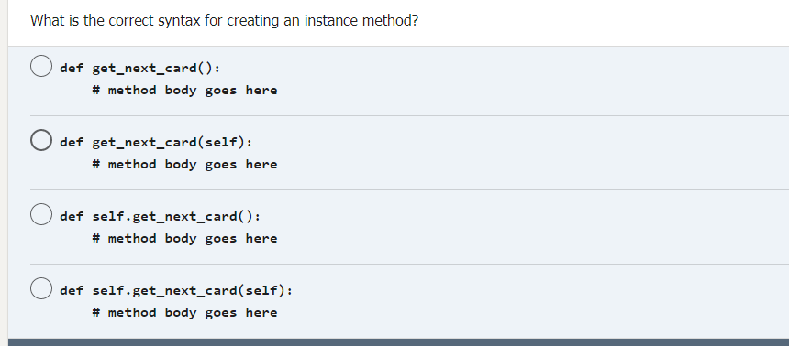Image resolution: width=789 pixels, height=346 pixels.
Task: Click the comment under def self.get_next_card():
Action: (184, 239)
